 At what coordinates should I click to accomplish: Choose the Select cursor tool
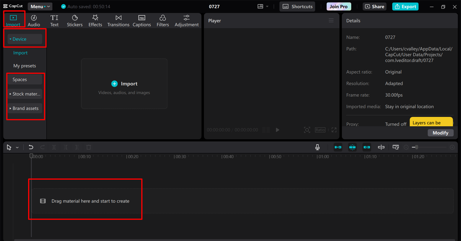[x=9, y=147]
